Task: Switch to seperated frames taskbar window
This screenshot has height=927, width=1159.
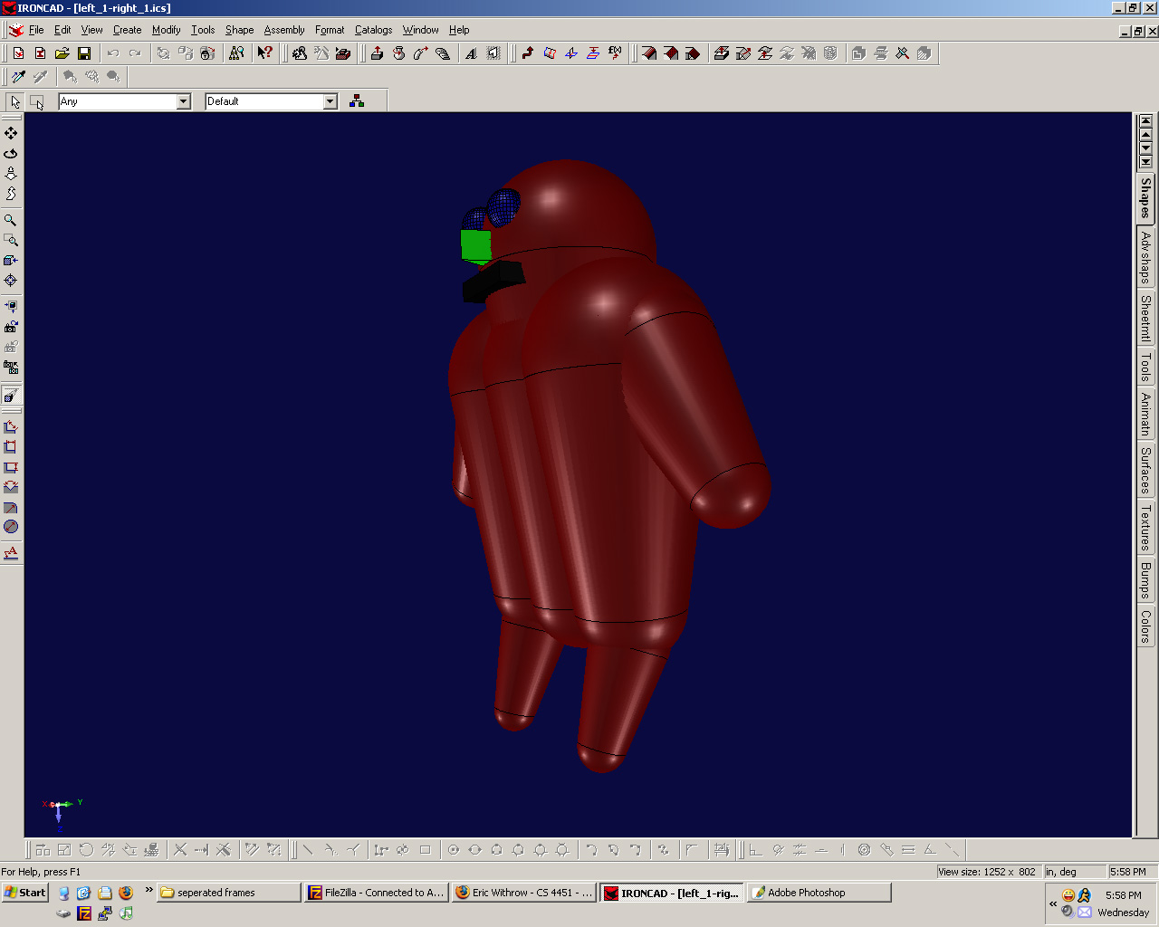Action: tap(228, 893)
